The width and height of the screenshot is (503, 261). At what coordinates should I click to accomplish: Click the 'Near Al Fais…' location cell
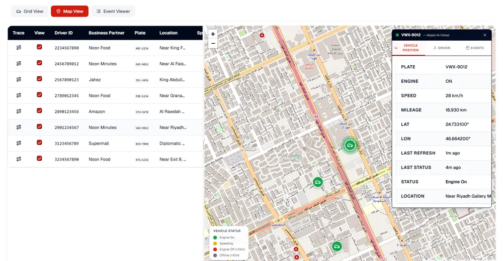[x=173, y=64]
